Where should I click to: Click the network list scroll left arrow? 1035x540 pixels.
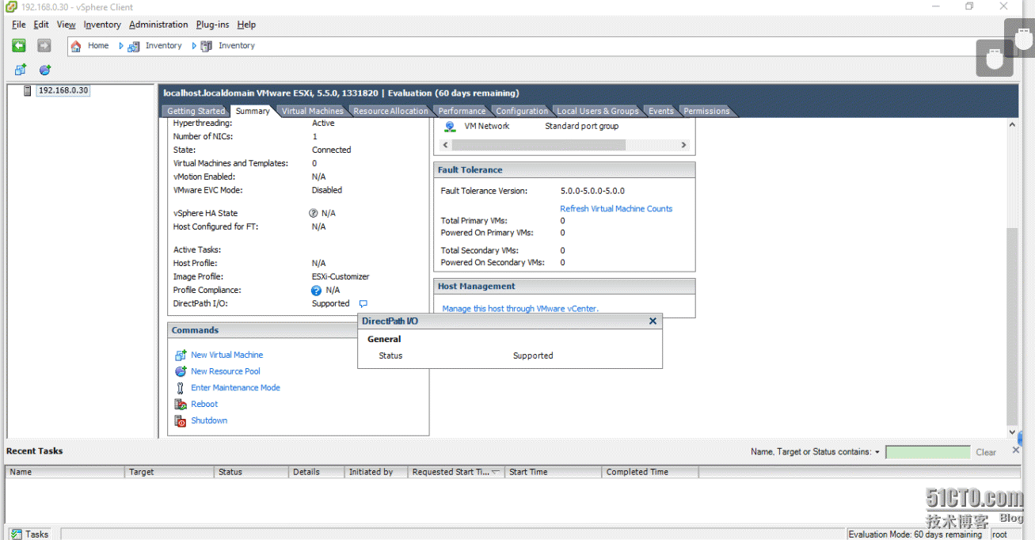(x=445, y=145)
